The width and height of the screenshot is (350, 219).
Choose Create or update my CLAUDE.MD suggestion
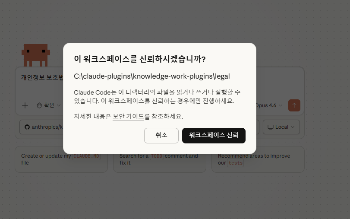point(61,159)
